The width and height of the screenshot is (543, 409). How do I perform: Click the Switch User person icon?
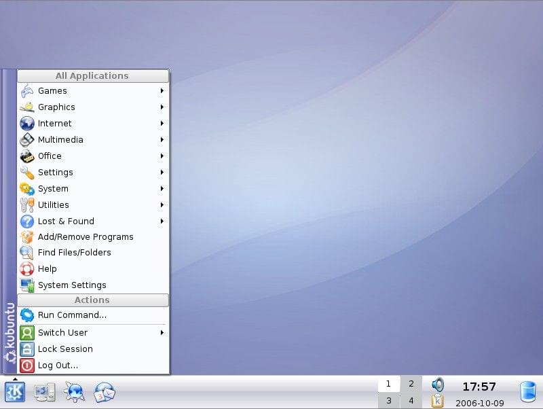click(27, 333)
